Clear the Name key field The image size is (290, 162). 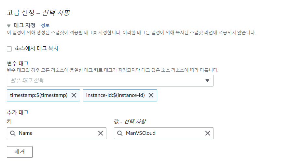[x=101, y=133]
